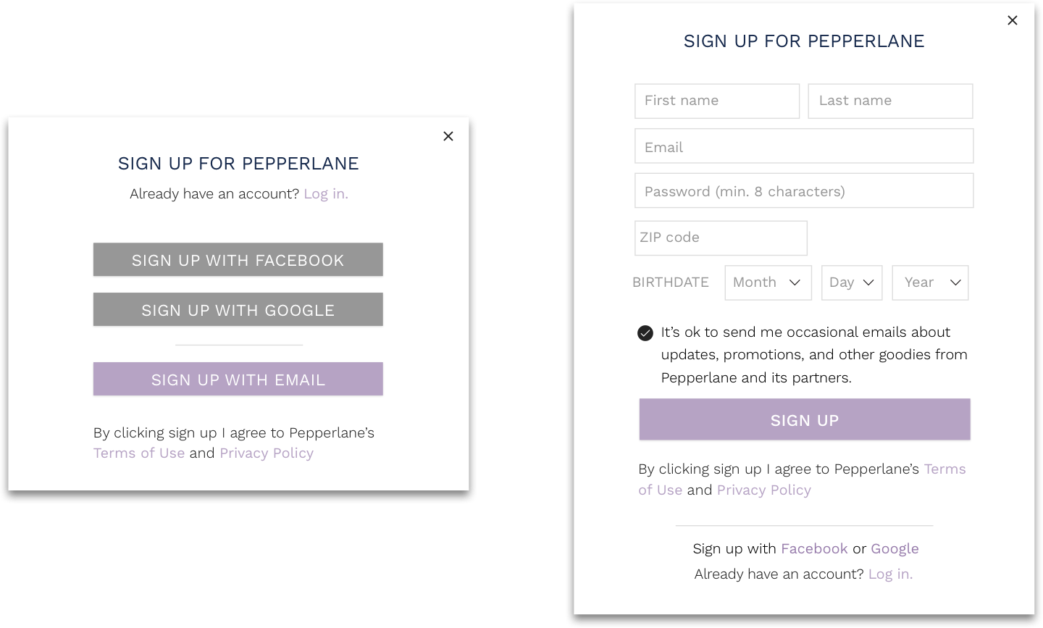Click the Facebook link in sign-up form
Viewport: 1043px width, 628px height.
coord(814,549)
